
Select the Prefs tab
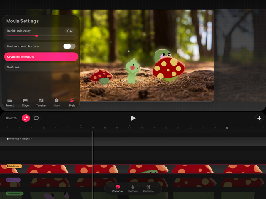tap(72, 102)
